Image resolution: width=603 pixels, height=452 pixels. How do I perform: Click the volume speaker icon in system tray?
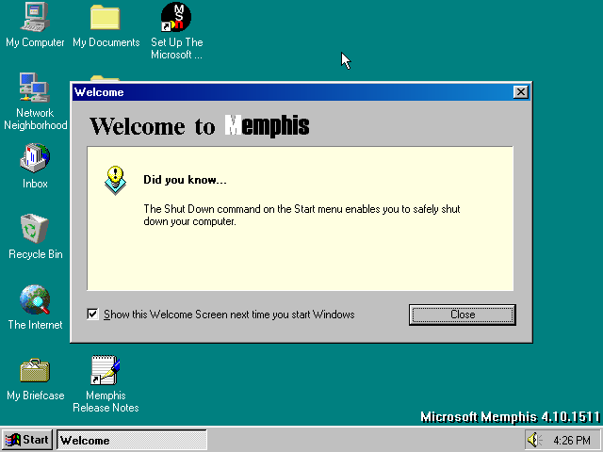coord(533,440)
